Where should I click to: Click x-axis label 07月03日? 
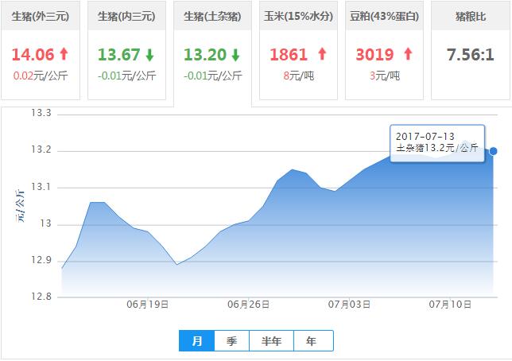pos(349,305)
